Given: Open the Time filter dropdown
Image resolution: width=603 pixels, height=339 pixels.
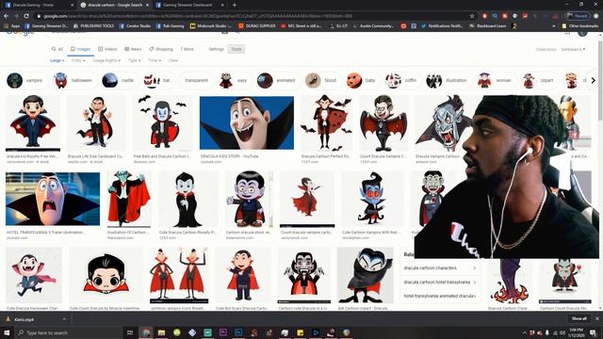Looking at the screenshot, I should 155,60.
